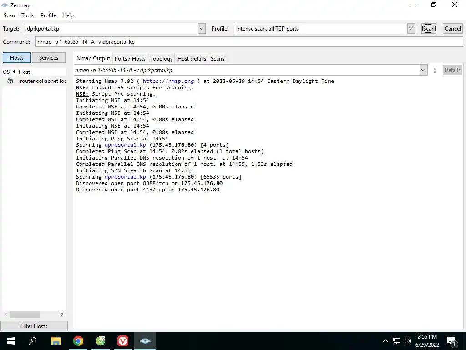The width and height of the screenshot is (466, 350).
Task: Start scan with the Scan button
Action: point(429,29)
